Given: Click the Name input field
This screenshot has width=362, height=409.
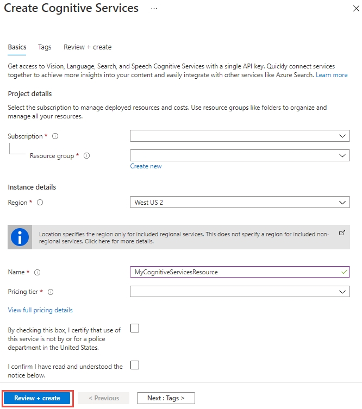Looking at the screenshot, I should click(x=234, y=272).
